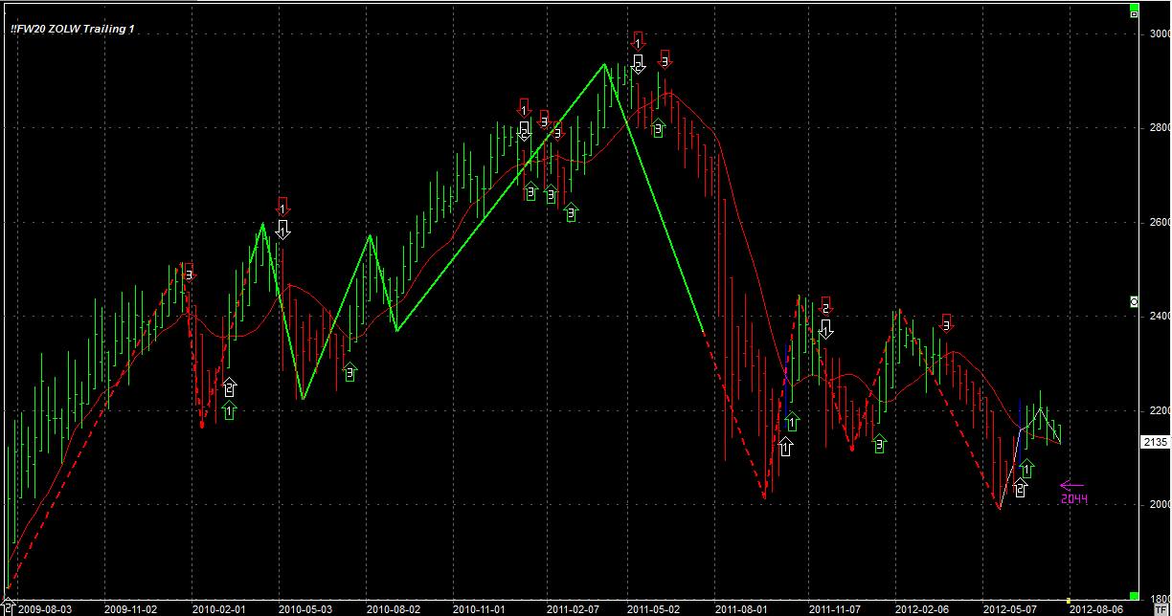1172x616 pixels.
Task: Click the current price label 2135
Action: 1155,443
